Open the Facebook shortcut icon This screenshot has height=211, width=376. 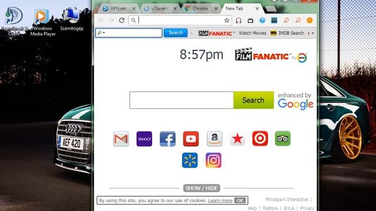[x=167, y=139]
